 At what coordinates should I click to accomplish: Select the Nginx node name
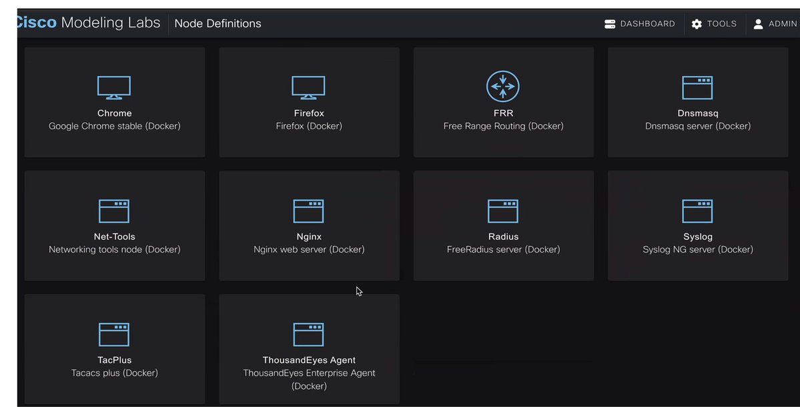point(309,237)
